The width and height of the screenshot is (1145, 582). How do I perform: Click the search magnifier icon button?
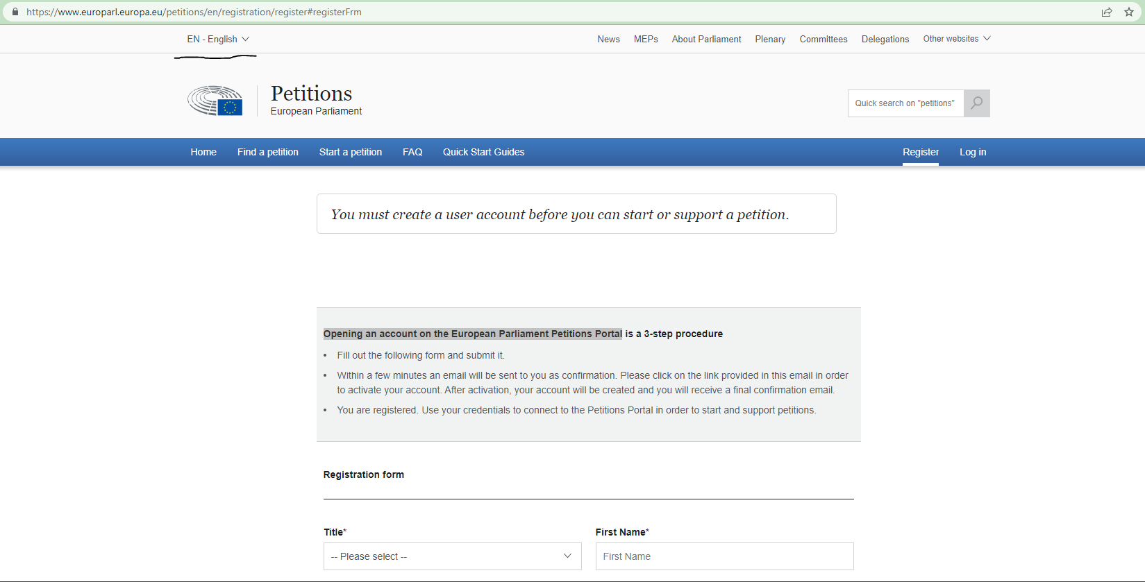pyautogui.click(x=976, y=103)
